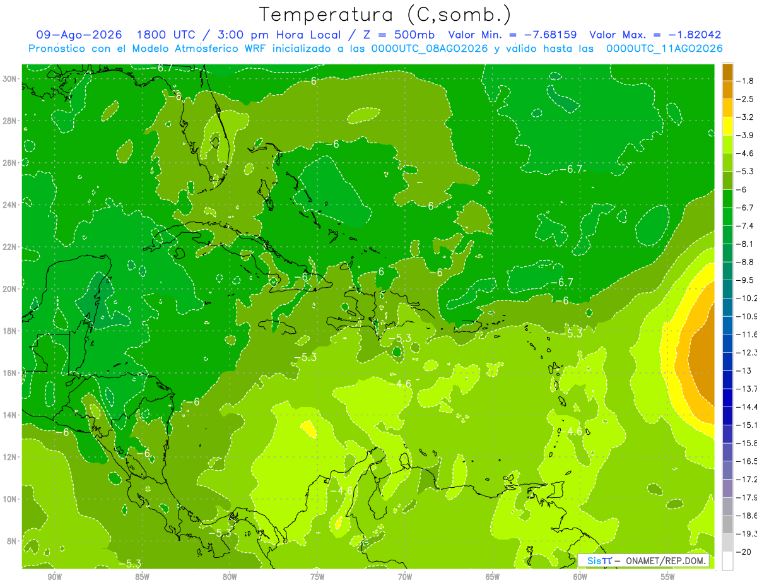
Task: Click the 80W longitude axis label
Action: [x=230, y=577]
